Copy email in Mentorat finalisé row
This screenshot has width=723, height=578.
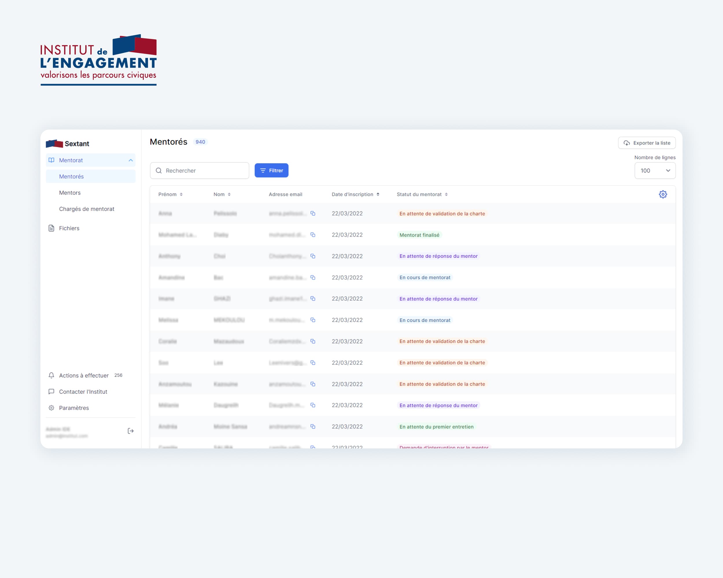pos(313,235)
